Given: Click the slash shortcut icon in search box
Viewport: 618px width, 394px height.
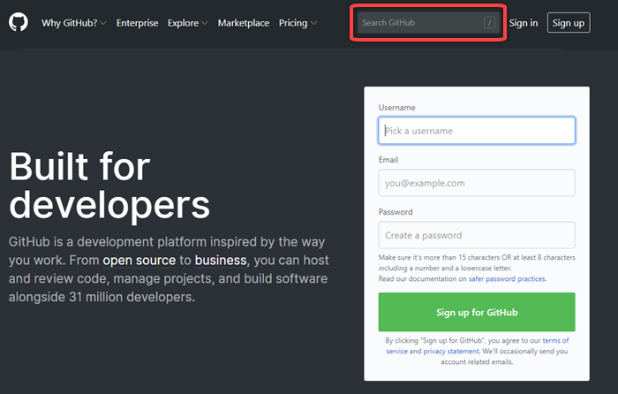Looking at the screenshot, I should [489, 23].
